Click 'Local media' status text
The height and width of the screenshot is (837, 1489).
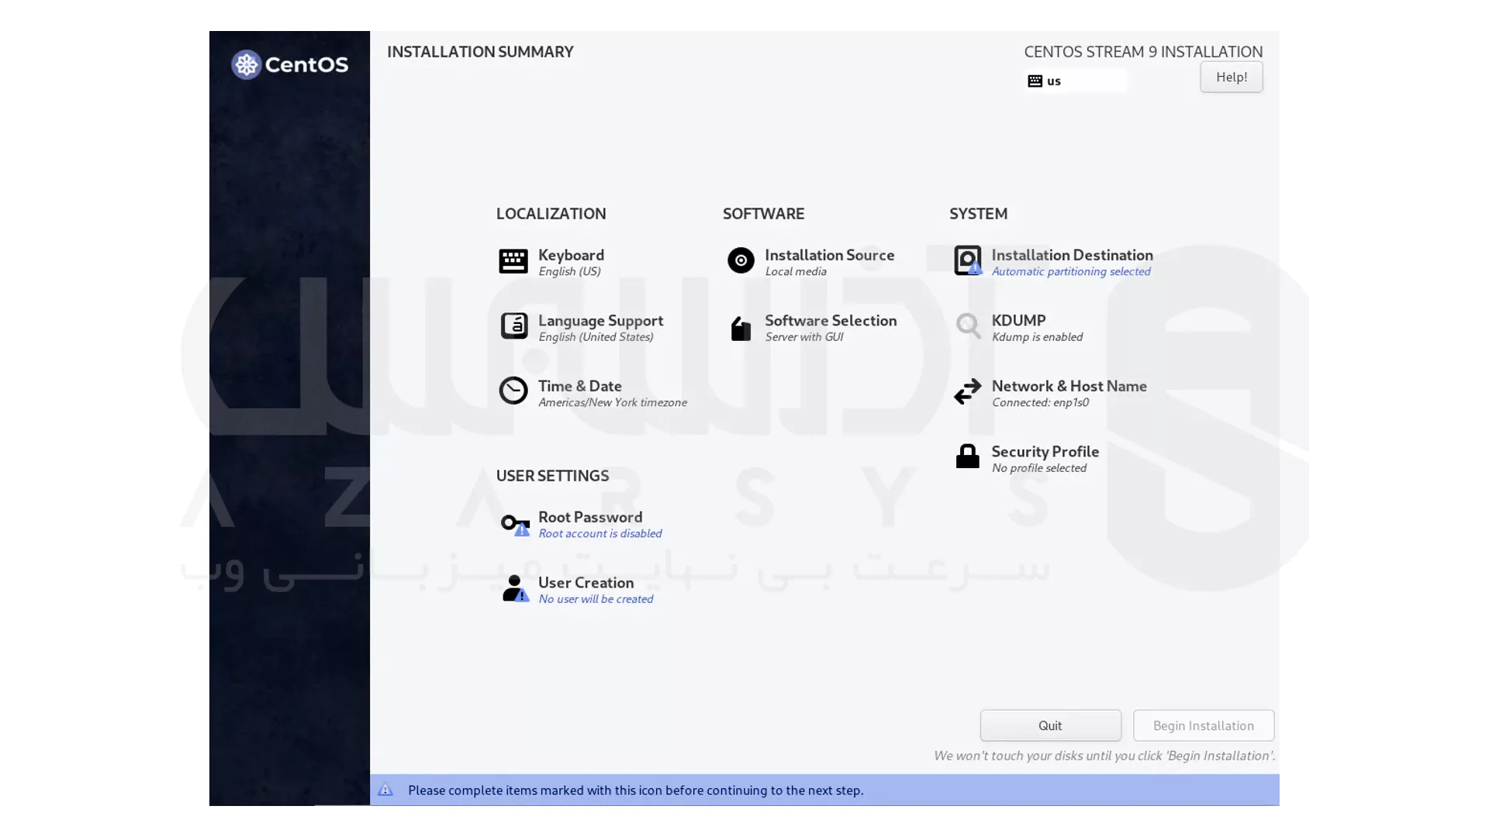(x=796, y=271)
